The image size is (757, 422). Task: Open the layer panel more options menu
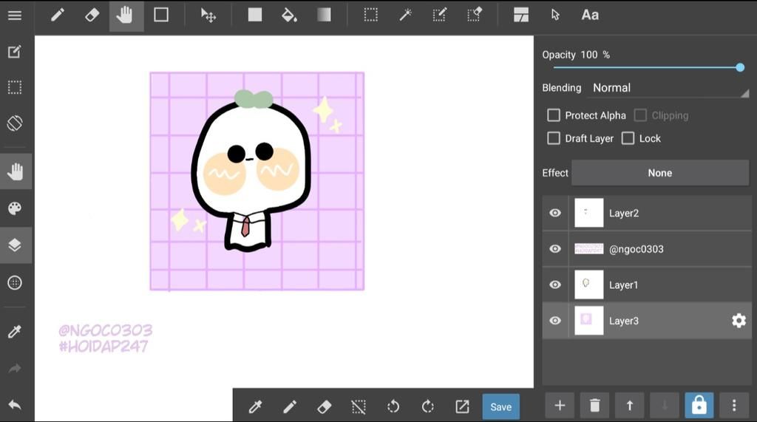734,406
